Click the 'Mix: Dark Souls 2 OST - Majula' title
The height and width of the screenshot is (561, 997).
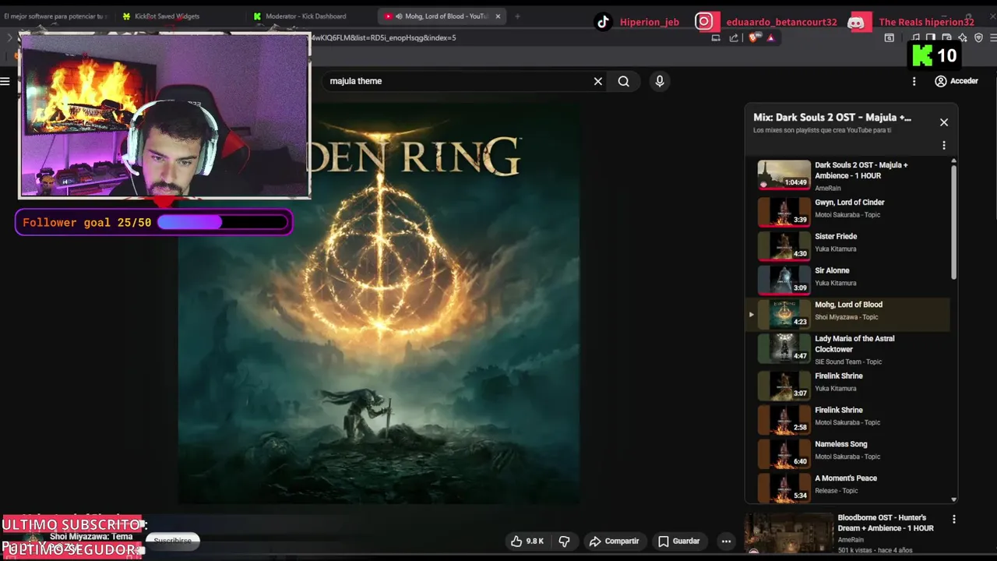coord(832,118)
